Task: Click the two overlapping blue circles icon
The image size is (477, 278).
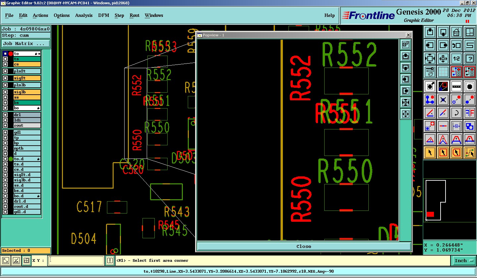Action: coord(470,126)
